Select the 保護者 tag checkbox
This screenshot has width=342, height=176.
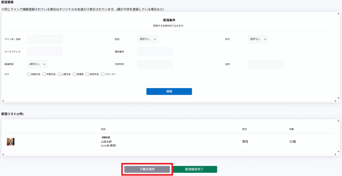74,74
